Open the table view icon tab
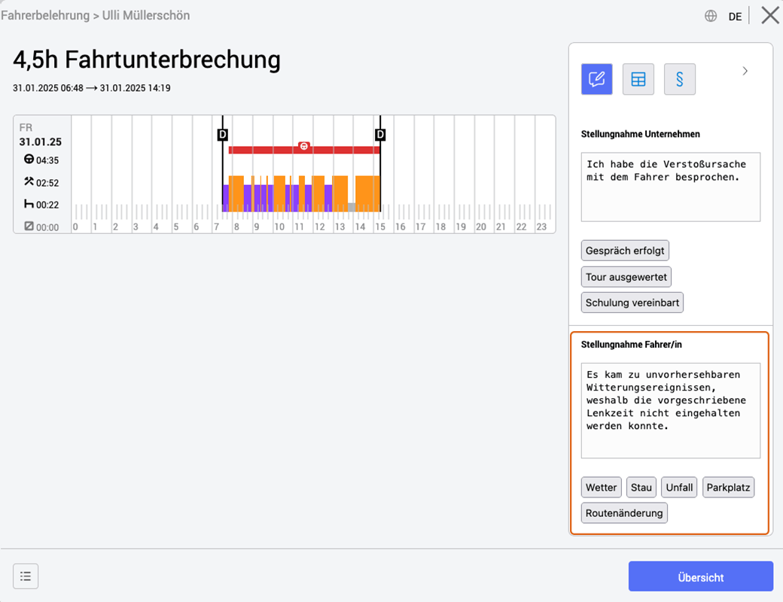This screenshot has height=602, width=783. (638, 79)
